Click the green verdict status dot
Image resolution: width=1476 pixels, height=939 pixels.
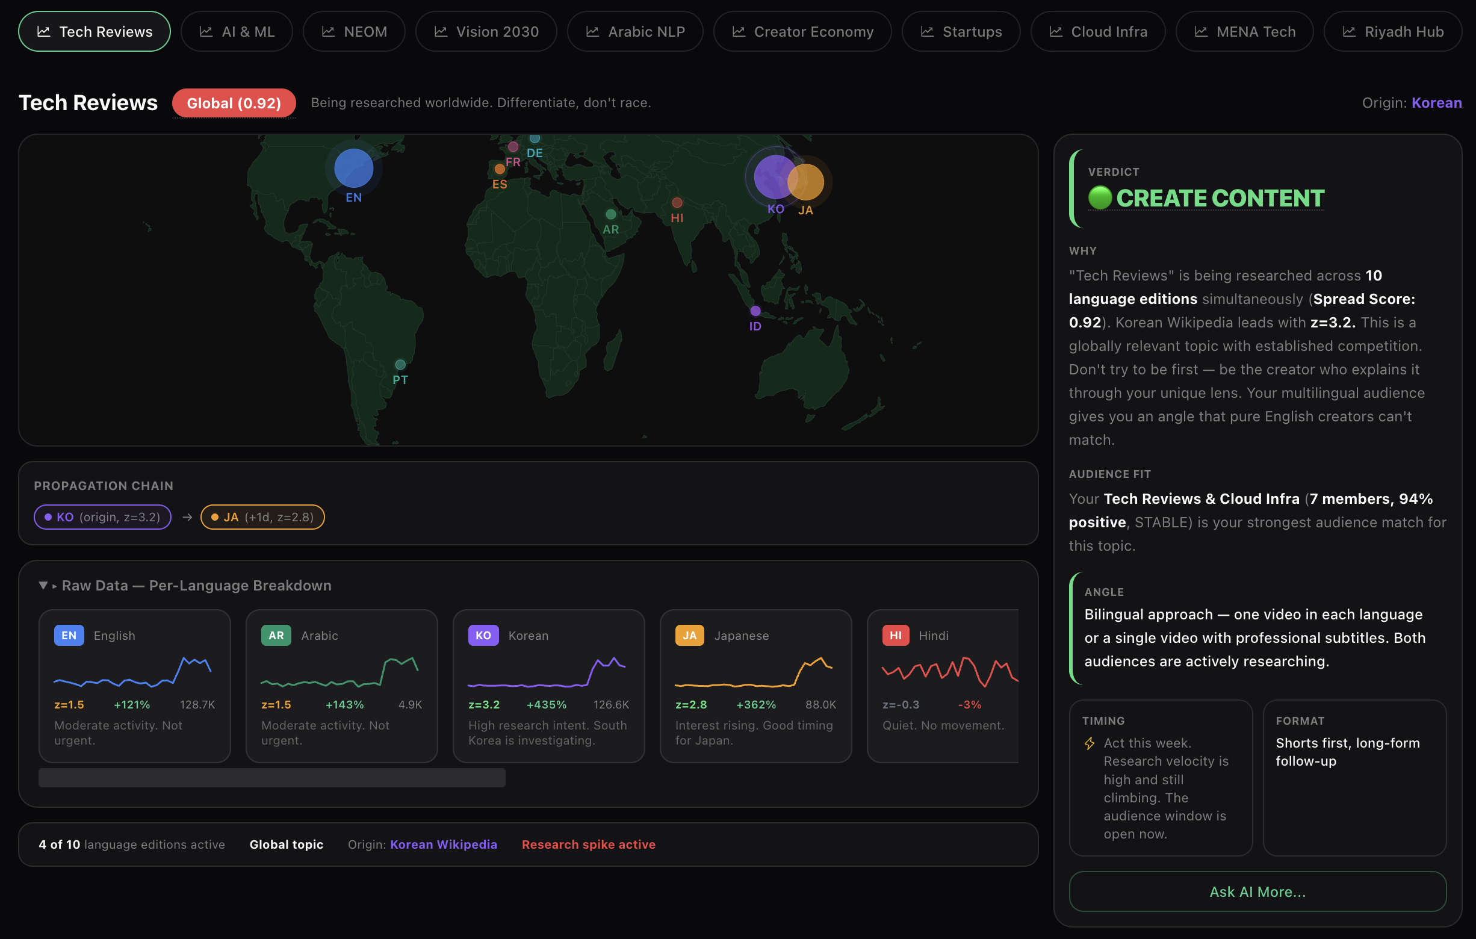pyautogui.click(x=1100, y=197)
